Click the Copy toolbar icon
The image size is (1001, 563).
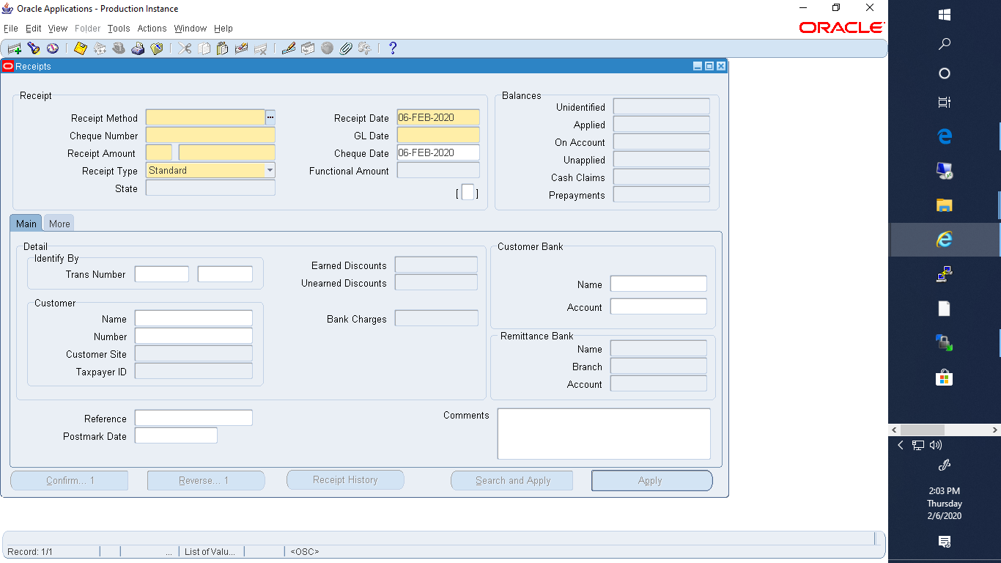tap(204, 48)
